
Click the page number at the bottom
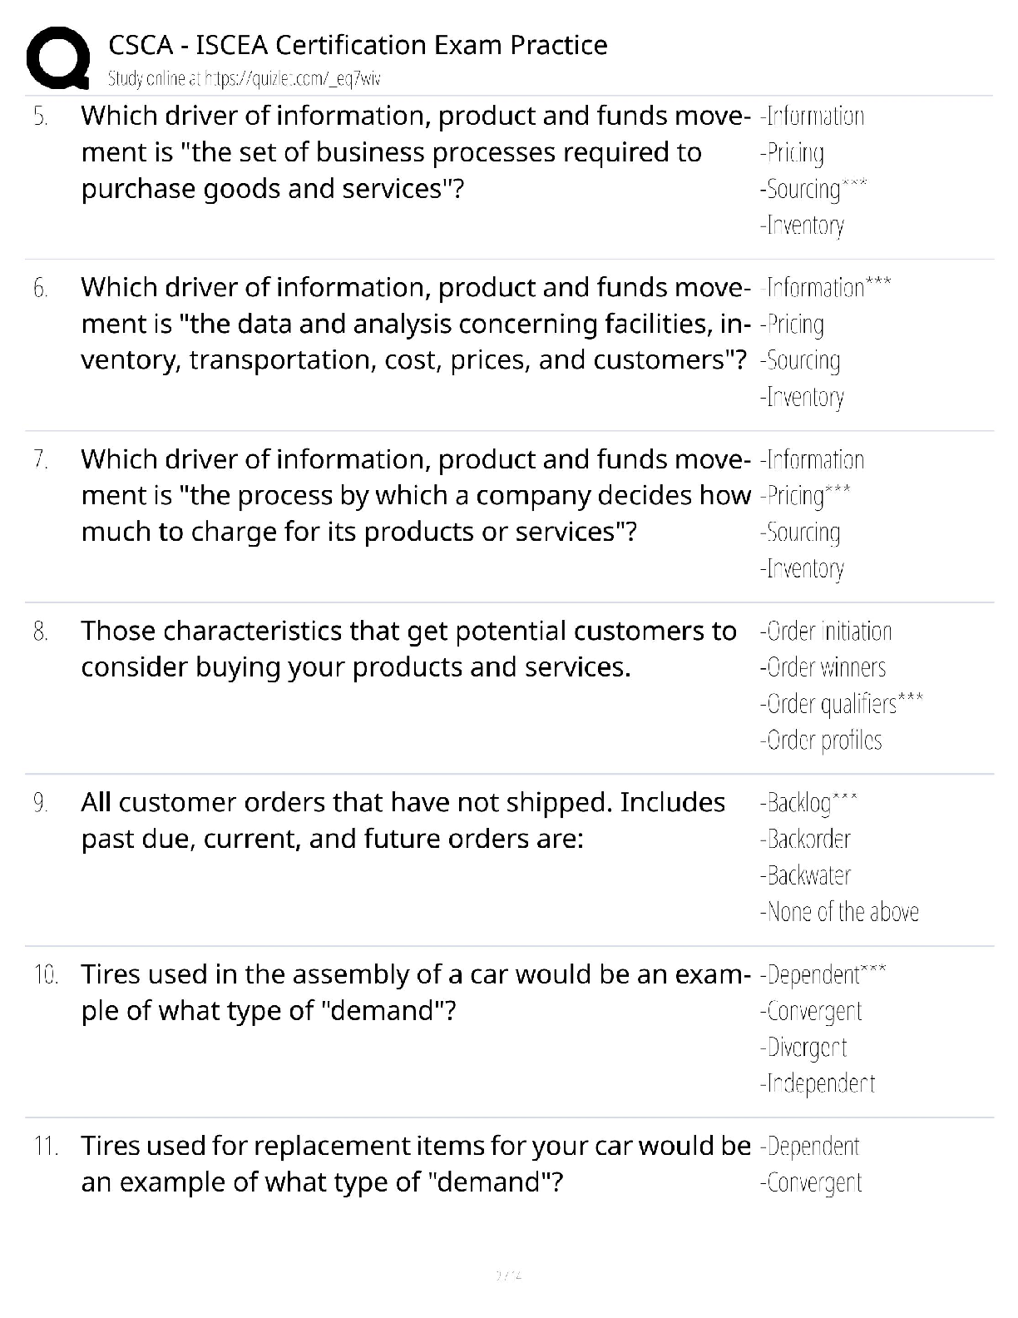coord(508,1275)
